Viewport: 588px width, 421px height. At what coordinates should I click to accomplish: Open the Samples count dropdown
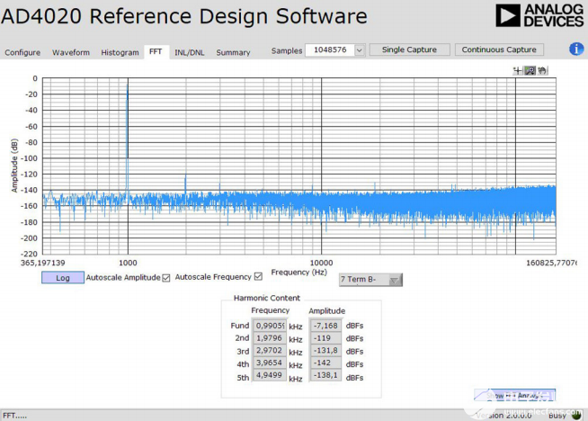click(x=359, y=50)
